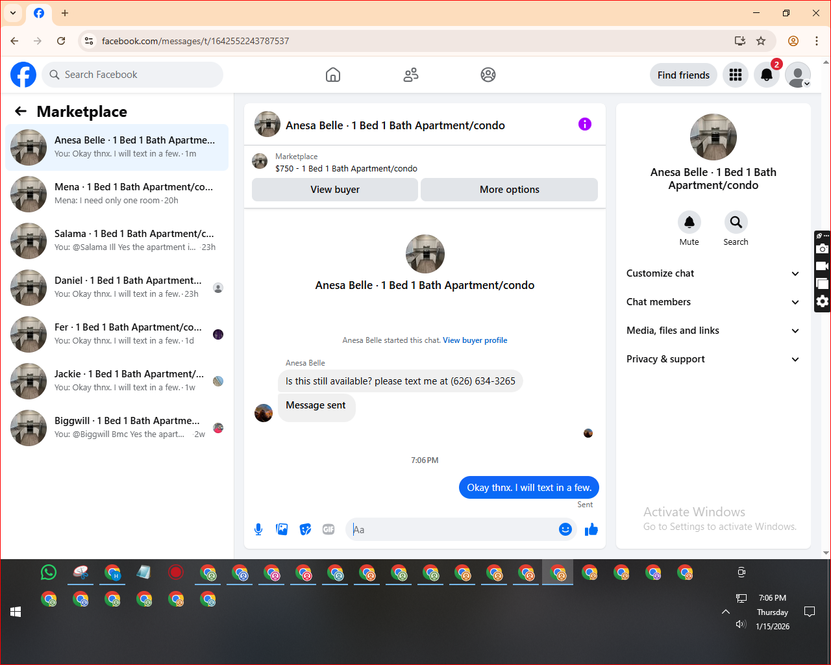The height and width of the screenshot is (665, 831).
Task: Click the large listing photo in details panel
Action: tap(713, 137)
